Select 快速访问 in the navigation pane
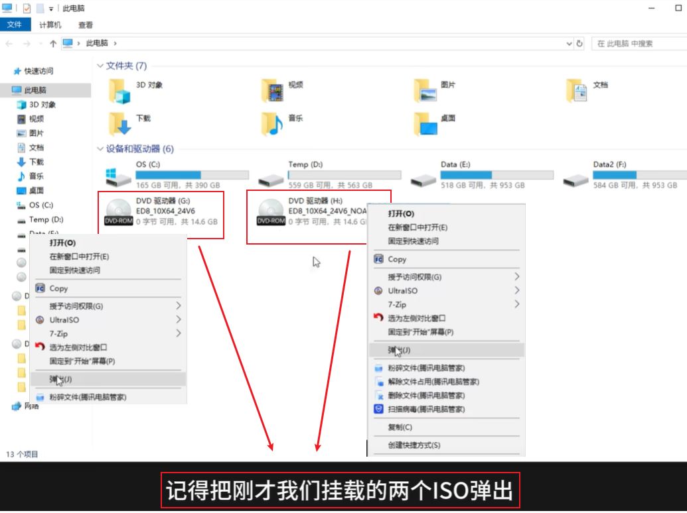The height and width of the screenshot is (513, 687). tap(38, 71)
